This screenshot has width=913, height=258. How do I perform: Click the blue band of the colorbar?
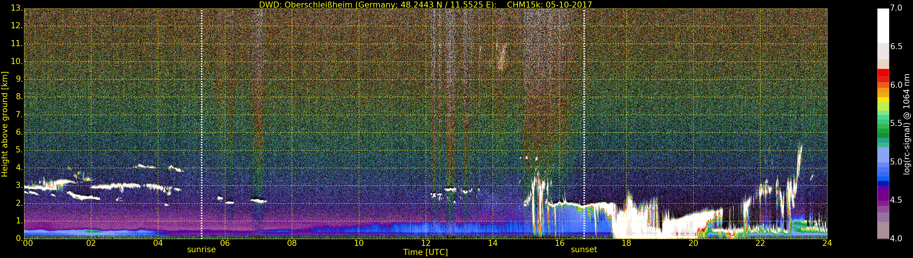pyautogui.click(x=883, y=178)
